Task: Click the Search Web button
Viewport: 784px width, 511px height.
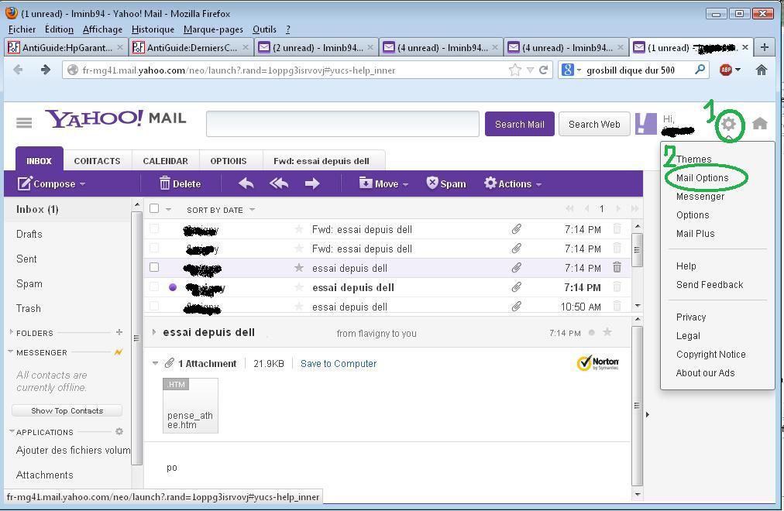Action: pos(594,124)
